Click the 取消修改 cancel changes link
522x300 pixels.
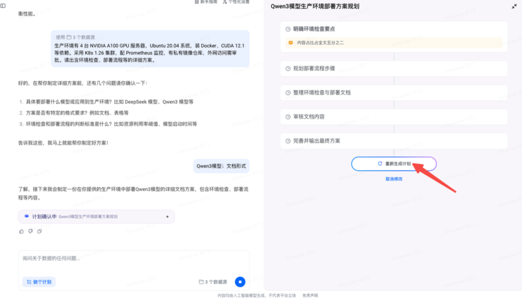click(x=394, y=179)
